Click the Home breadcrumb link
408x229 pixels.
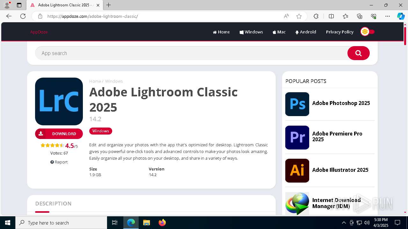click(x=95, y=81)
